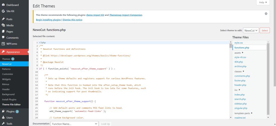Click the Themes update badge showing 1
The height and width of the screenshot is (126, 276).
point(13,59)
